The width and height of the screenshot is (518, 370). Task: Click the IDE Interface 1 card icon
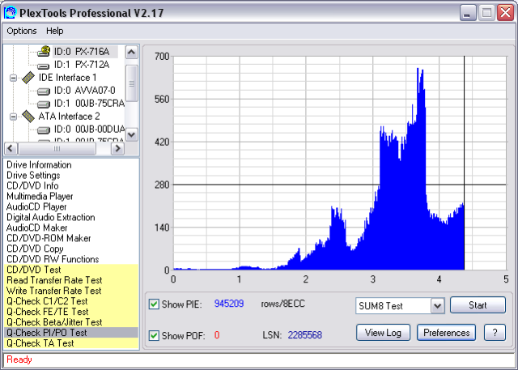point(28,77)
